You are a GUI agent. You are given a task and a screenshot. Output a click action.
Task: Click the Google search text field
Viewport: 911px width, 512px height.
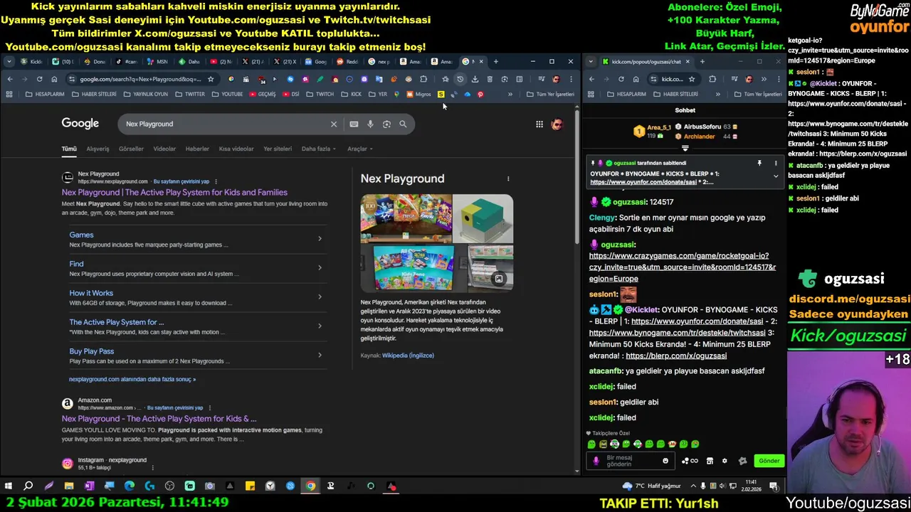coord(224,124)
